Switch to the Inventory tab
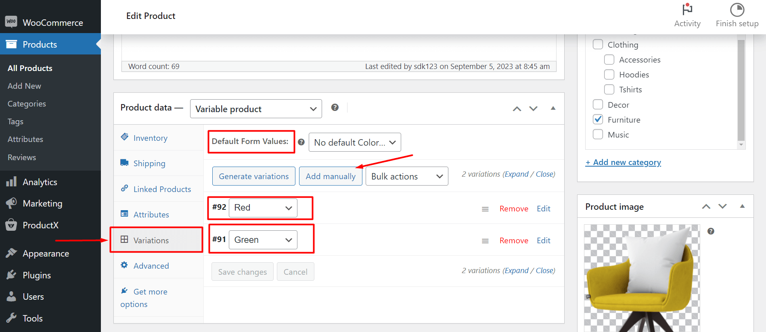 [150, 138]
